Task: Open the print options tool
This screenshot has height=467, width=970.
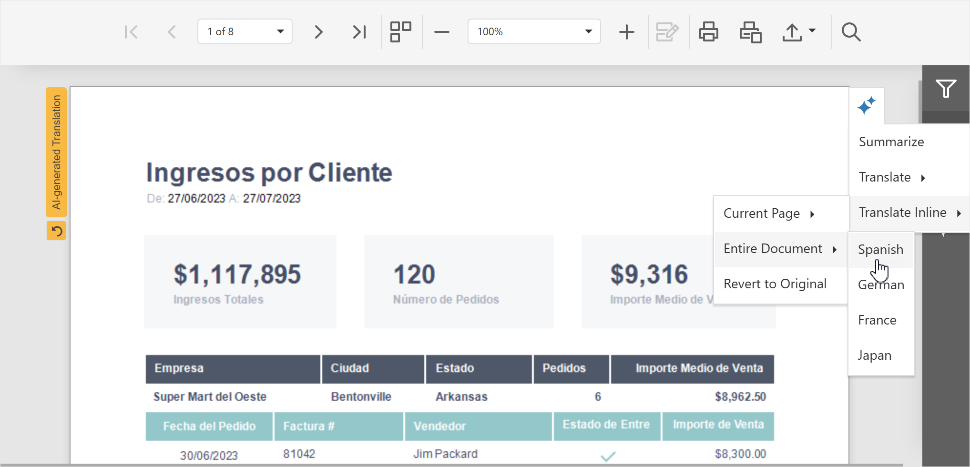Action: [x=750, y=31]
